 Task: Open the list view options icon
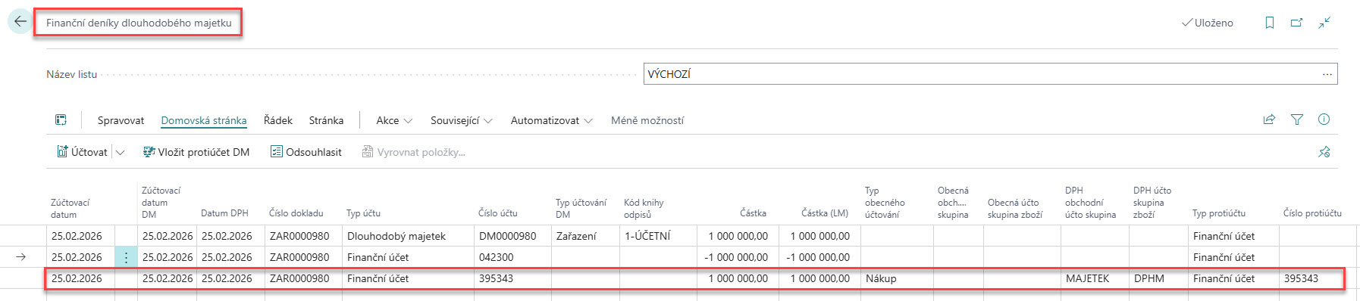61,120
